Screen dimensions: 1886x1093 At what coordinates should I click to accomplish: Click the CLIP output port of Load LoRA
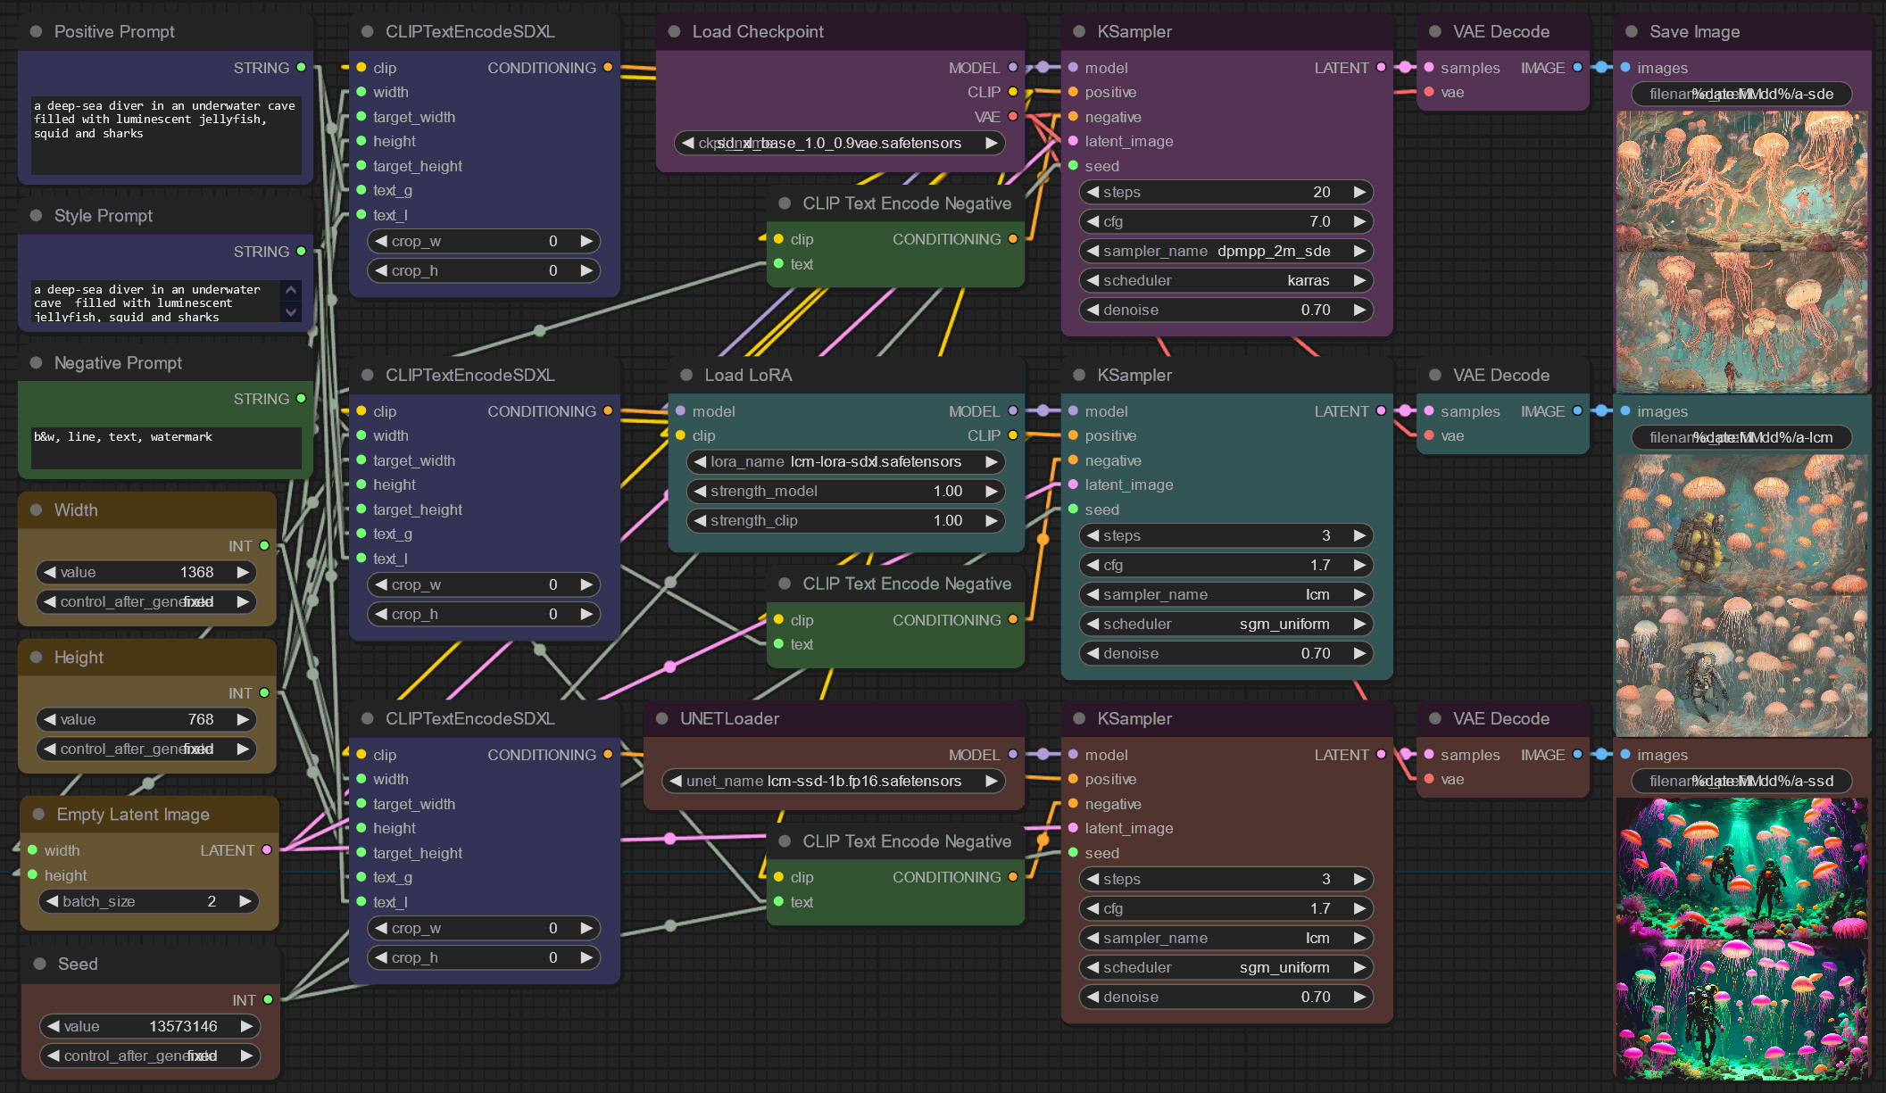click(x=1013, y=435)
